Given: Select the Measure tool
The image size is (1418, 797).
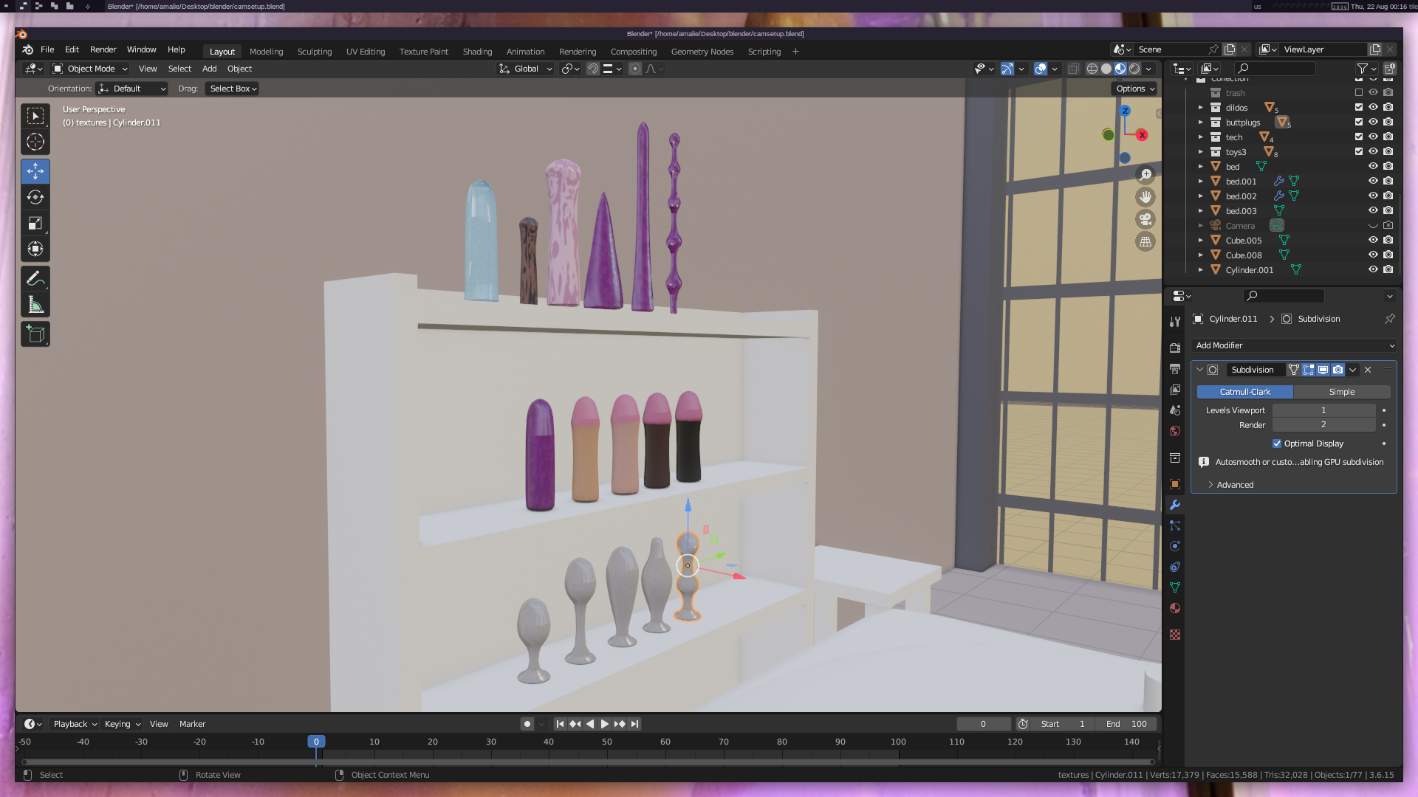Looking at the screenshot, I should (35, 305).
